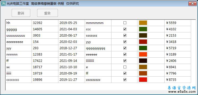This screenshot has height=95, width=198.
Task: Pick the bright red swatch in ¥8735 row
Action: (x=143, y=79)
